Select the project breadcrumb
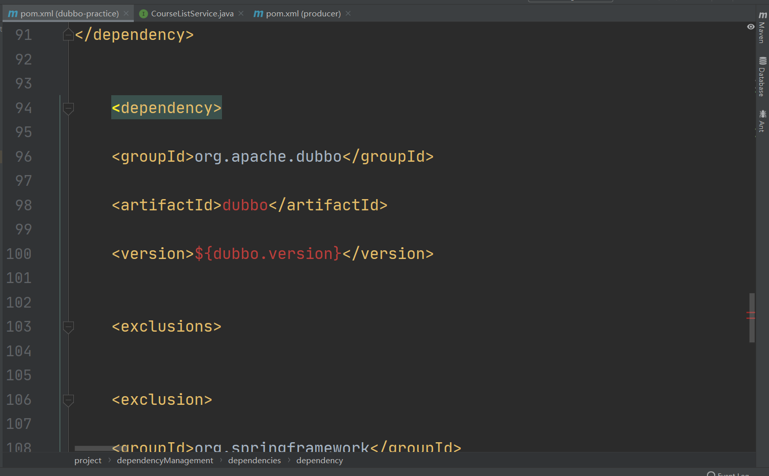769x476 pixels. click(x=88, y=461)
